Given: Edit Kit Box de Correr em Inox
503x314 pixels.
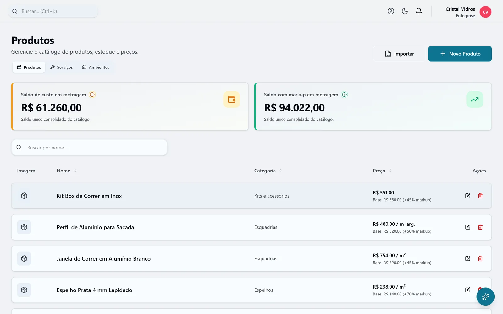Looking at the screenshot, I should 468,196.
